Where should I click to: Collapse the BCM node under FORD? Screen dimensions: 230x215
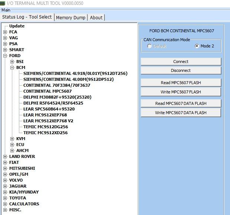tap(12, 67)
